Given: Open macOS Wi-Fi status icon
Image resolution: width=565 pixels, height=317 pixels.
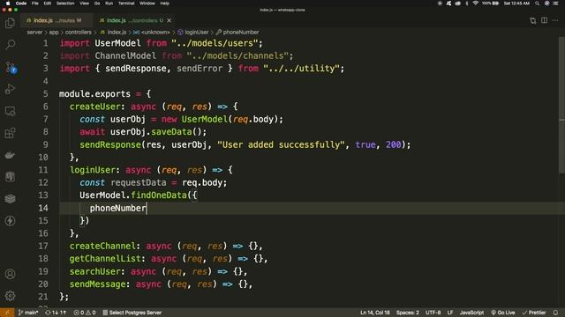Looking at the screenshot, I should [x=476, y=4].
